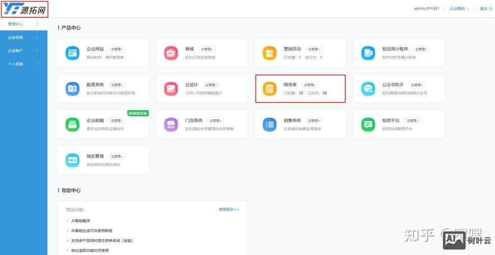Viewport: 495px width, 255px height.
Task: Expand the 企业账户 chevron arrow
Action: click(x=38, y=50)
